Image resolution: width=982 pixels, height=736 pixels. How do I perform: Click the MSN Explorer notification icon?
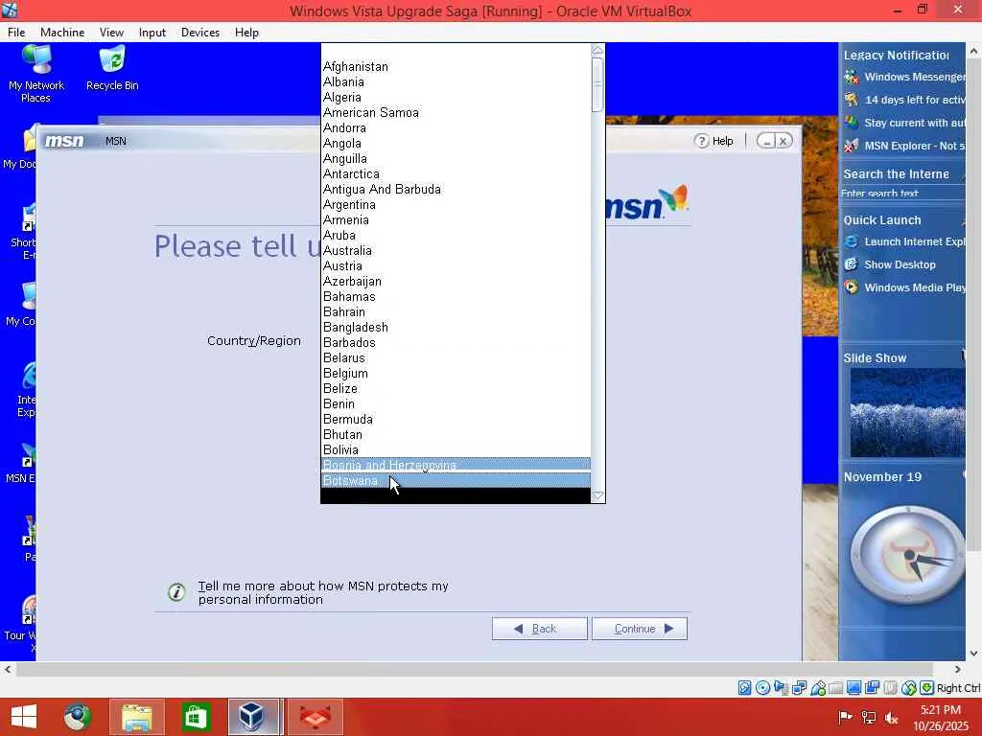pos(852,146)
